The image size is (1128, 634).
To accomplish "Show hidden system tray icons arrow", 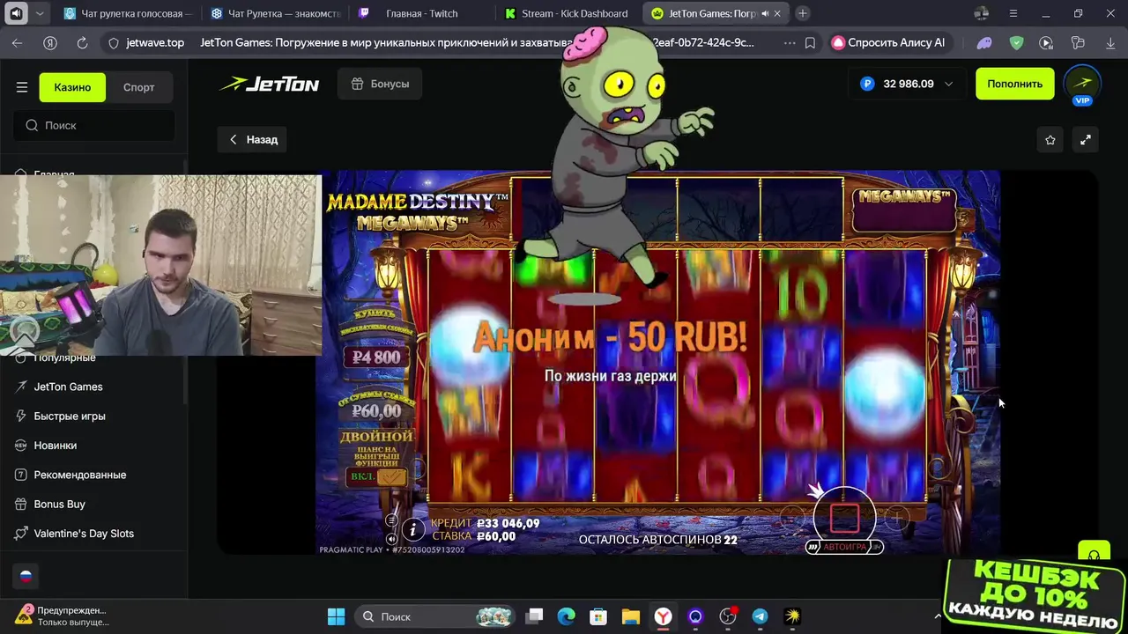I will tap(938, 616).
